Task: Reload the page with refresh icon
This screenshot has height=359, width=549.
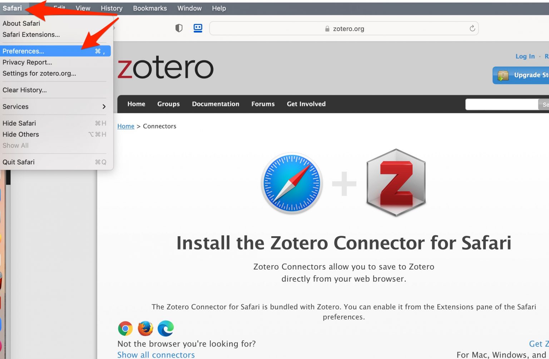Action: coord(472,28)
